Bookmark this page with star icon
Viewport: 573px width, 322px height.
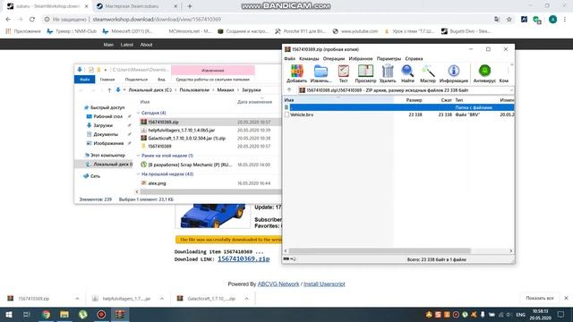point(509,20)
